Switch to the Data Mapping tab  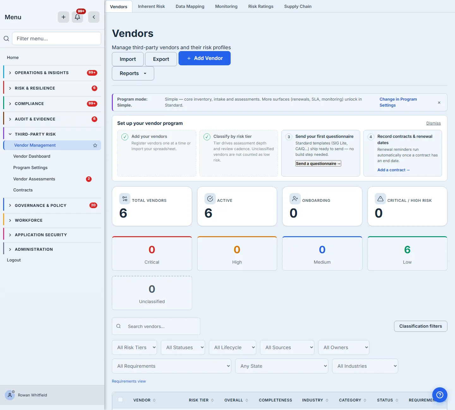pyautogui.click(x=190, y=6)
